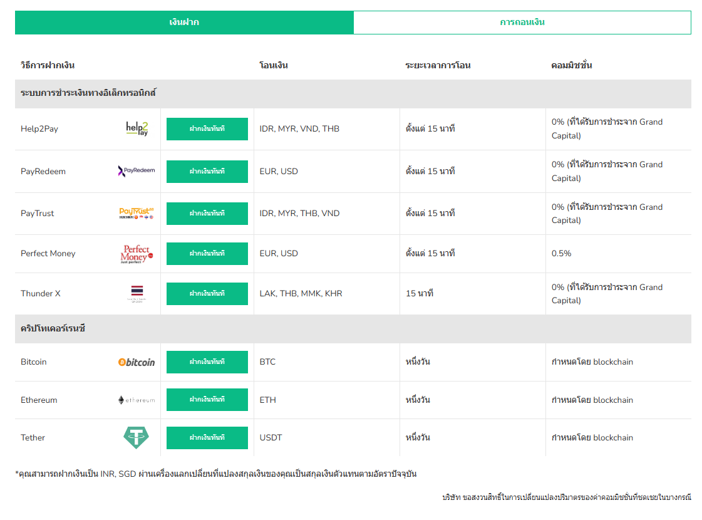Click Thunder X deposit button
The height and width of the screenshot is (520, 702).
point(207,294)
